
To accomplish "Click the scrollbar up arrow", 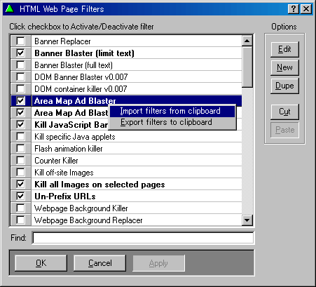I will tap(247, 41).
